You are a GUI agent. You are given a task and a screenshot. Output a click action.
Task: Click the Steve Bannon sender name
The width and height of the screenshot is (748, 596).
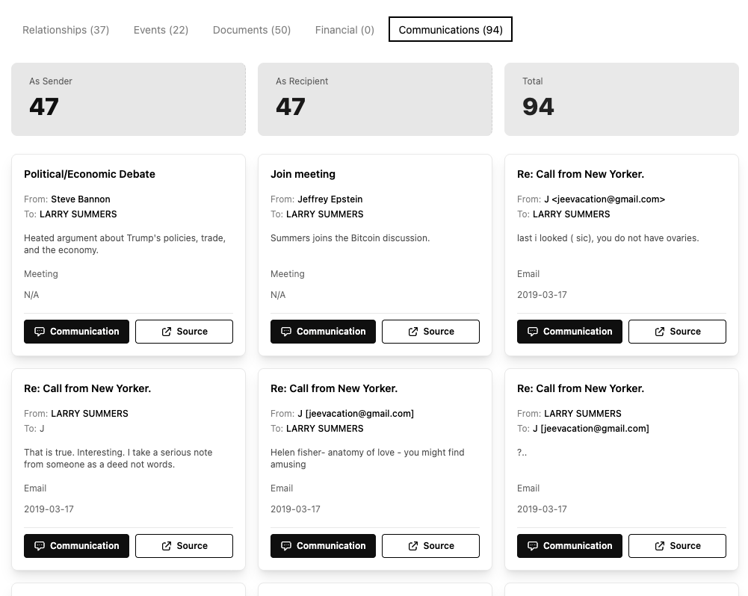point(81,199)
